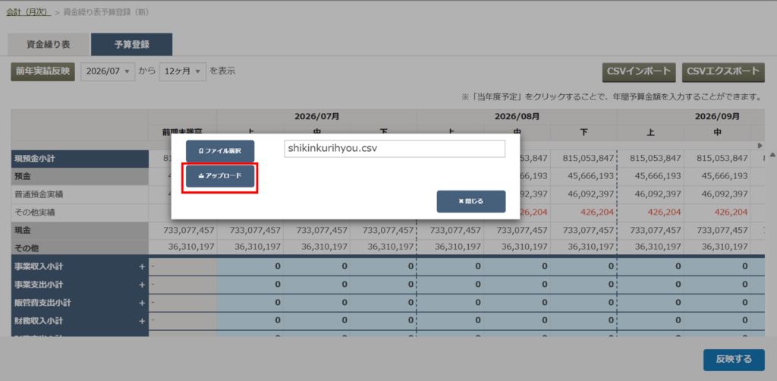Click the CSVインポート button
The image size is (777, 381).
(639, 71)
